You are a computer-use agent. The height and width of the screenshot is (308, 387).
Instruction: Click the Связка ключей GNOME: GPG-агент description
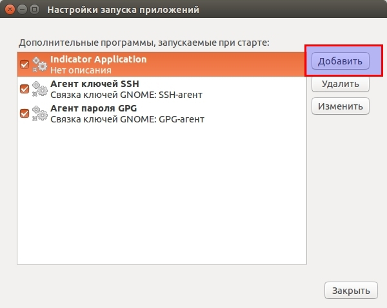click(x=126, y=119)
